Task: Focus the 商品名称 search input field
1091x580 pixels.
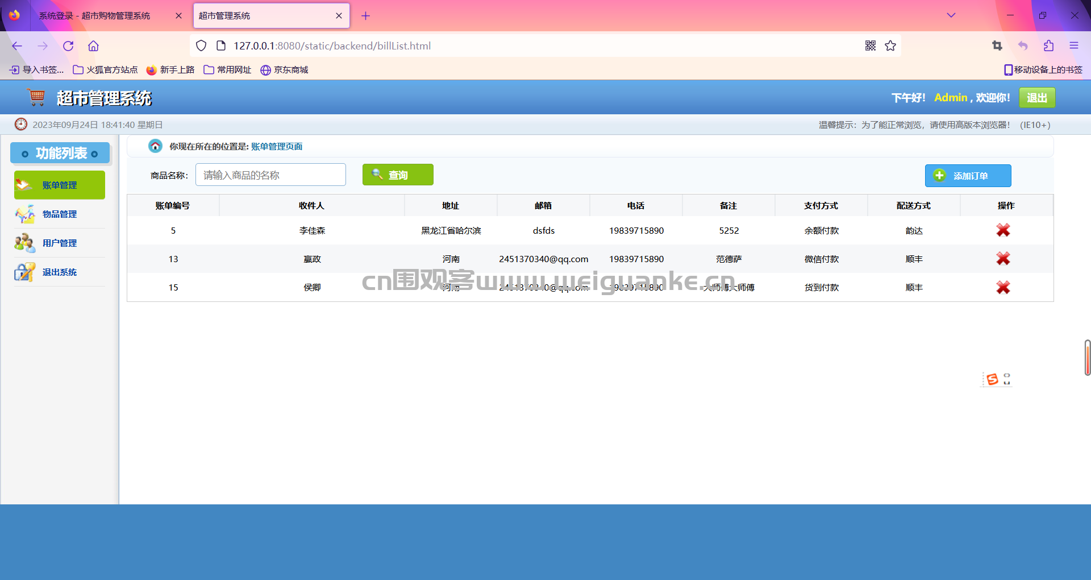Action: coord(270,175)
